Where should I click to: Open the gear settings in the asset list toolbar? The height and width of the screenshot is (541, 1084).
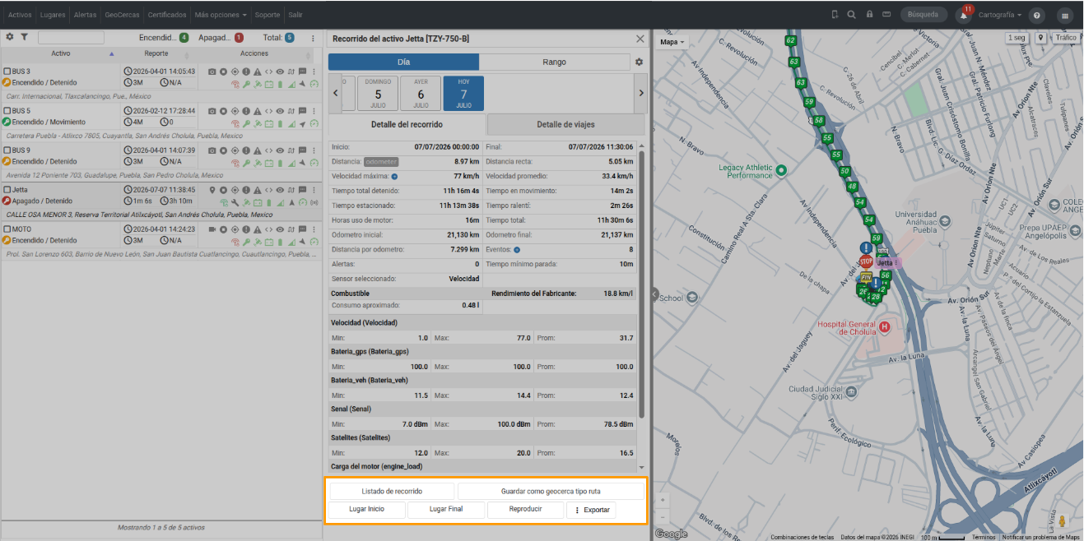[x=10, y=37]
